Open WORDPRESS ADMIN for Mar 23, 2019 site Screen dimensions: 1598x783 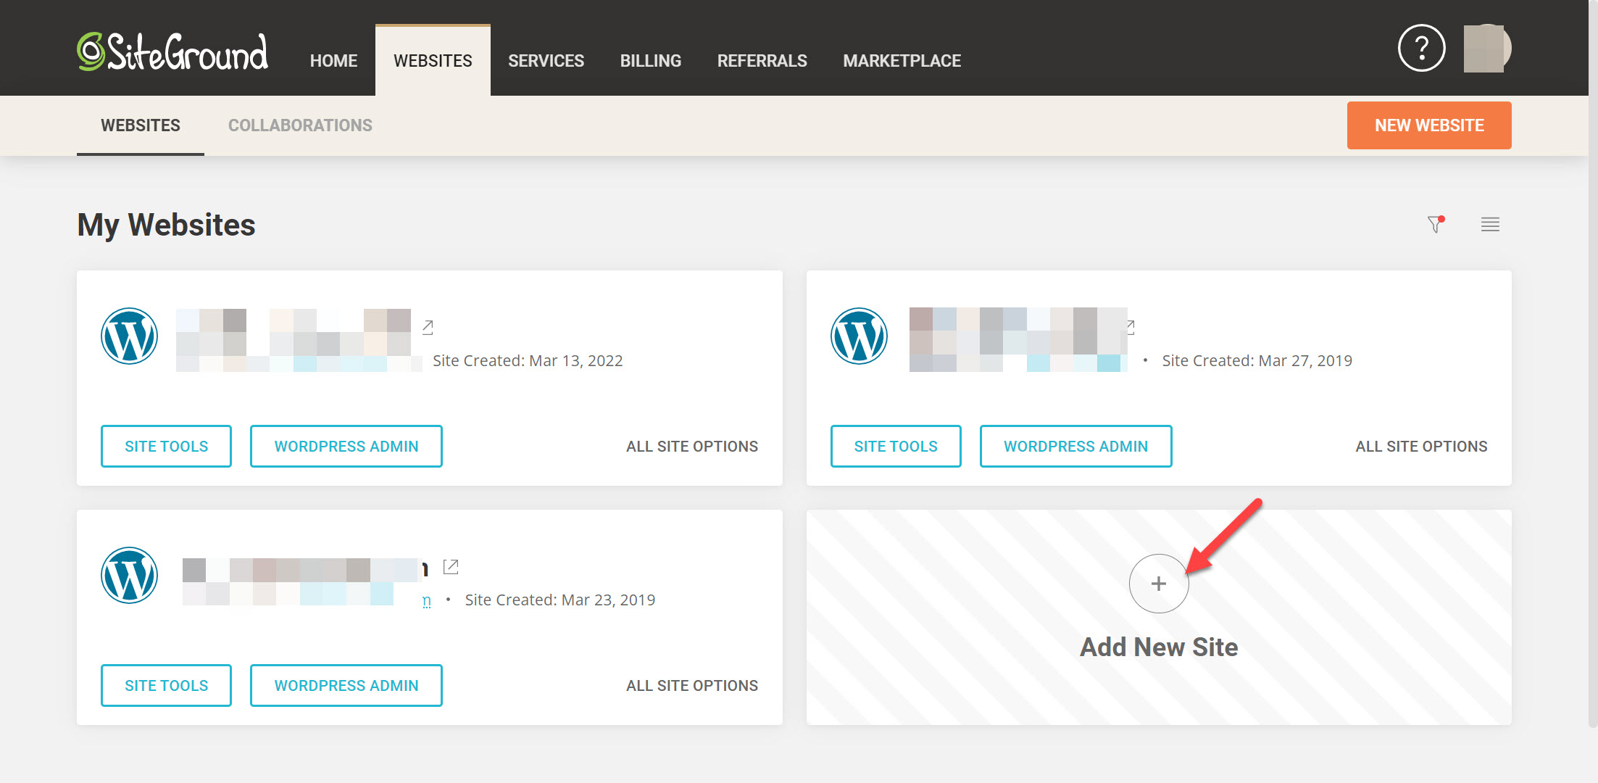[x=346, y=685]
